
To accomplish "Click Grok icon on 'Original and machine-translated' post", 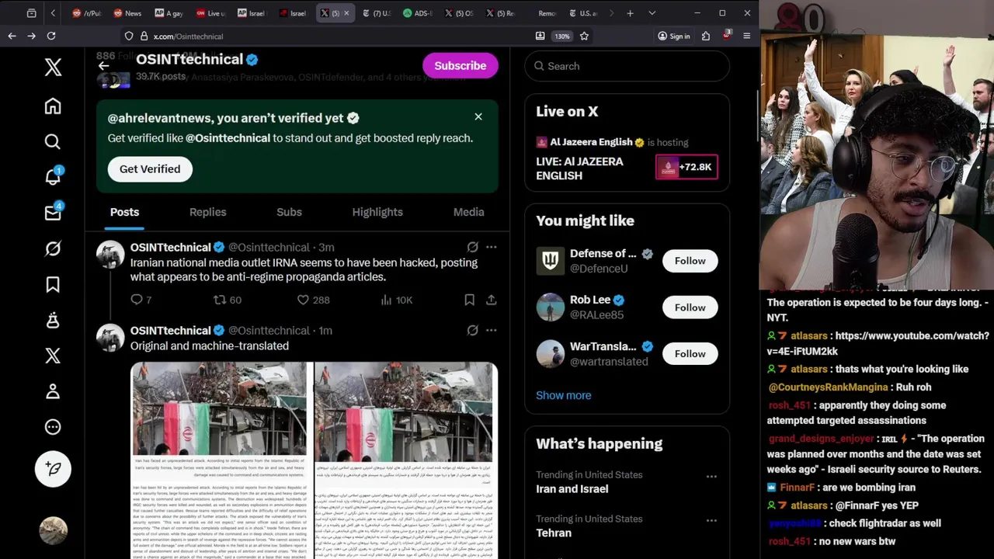I will [x=472, y=330].
